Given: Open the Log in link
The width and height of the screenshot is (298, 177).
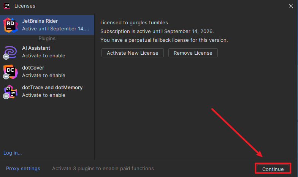Looking at the screenshot, I should tap(13, 153).
